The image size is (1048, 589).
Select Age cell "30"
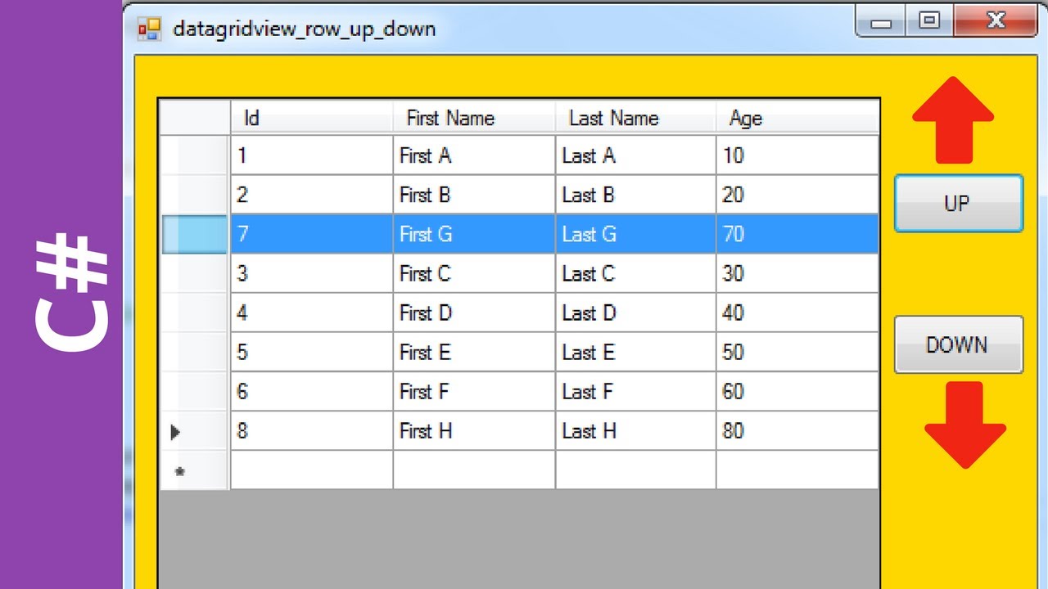pyautogui.click(x=797, y=273)
